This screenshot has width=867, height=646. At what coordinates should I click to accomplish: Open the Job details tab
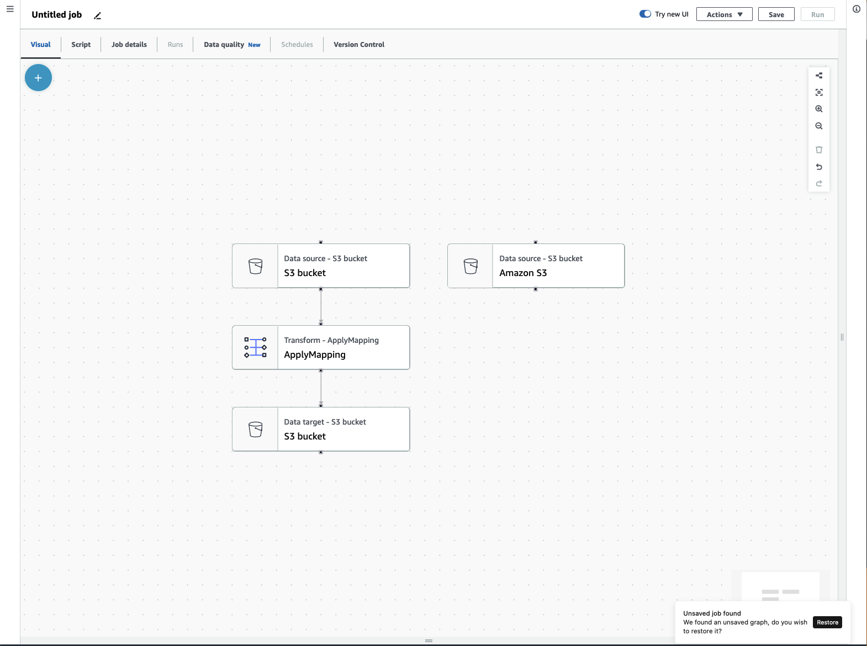pos(129,45)
